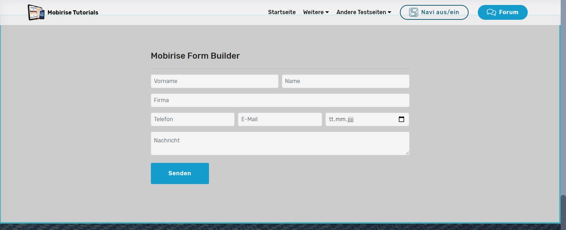566x230 pixels.
Task: Click into the Name text field
Action: [x=345, y=81]
